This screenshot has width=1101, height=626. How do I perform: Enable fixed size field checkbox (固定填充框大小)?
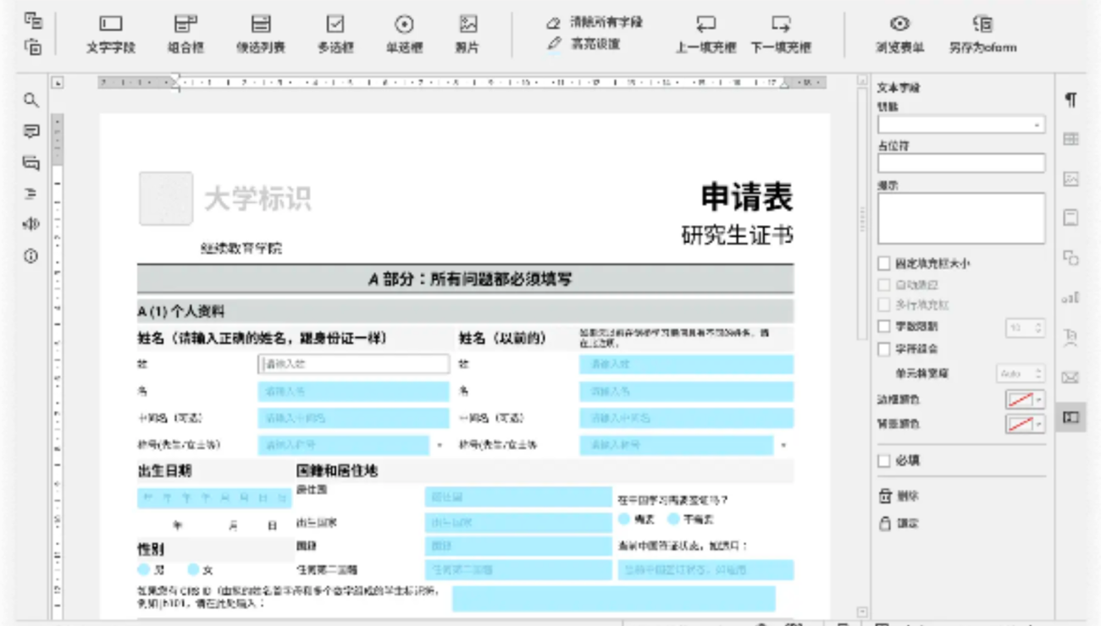884,264
